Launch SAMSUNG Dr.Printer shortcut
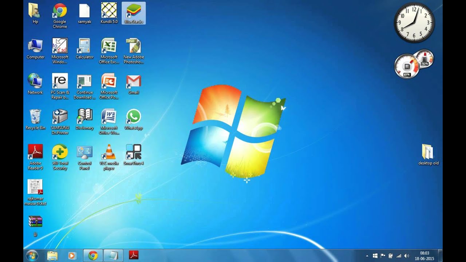The width and height of the screenshot is (466, 262). (x=60, y=122)
